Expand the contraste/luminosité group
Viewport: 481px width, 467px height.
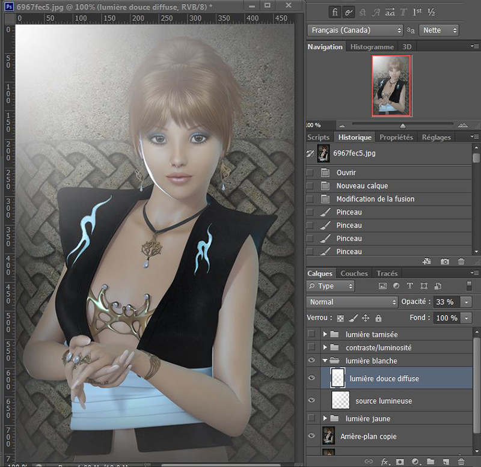pyautogui.click(x=325, y=347)
